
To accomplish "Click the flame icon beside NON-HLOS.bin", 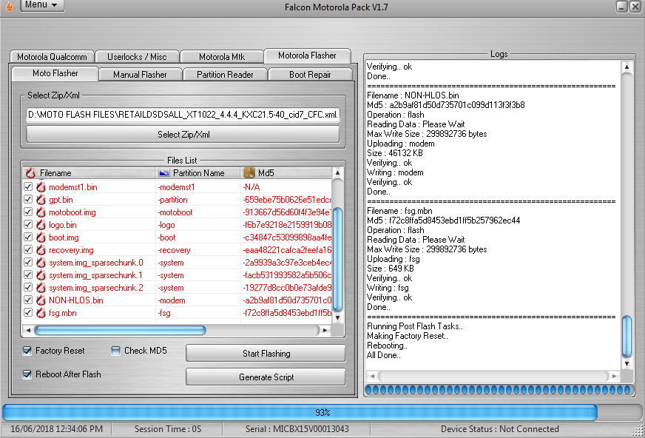I will (x=41, y=300).
